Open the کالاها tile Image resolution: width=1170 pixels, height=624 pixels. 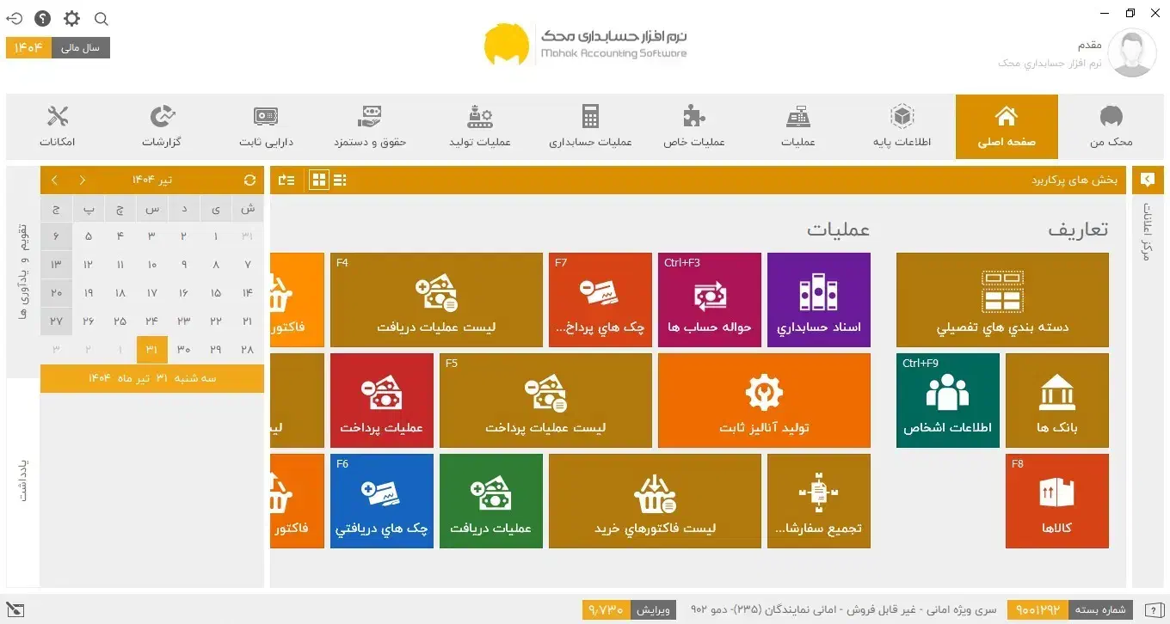coord(1056,501)
